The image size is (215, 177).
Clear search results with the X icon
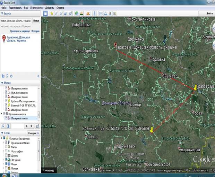click(38, 76)
